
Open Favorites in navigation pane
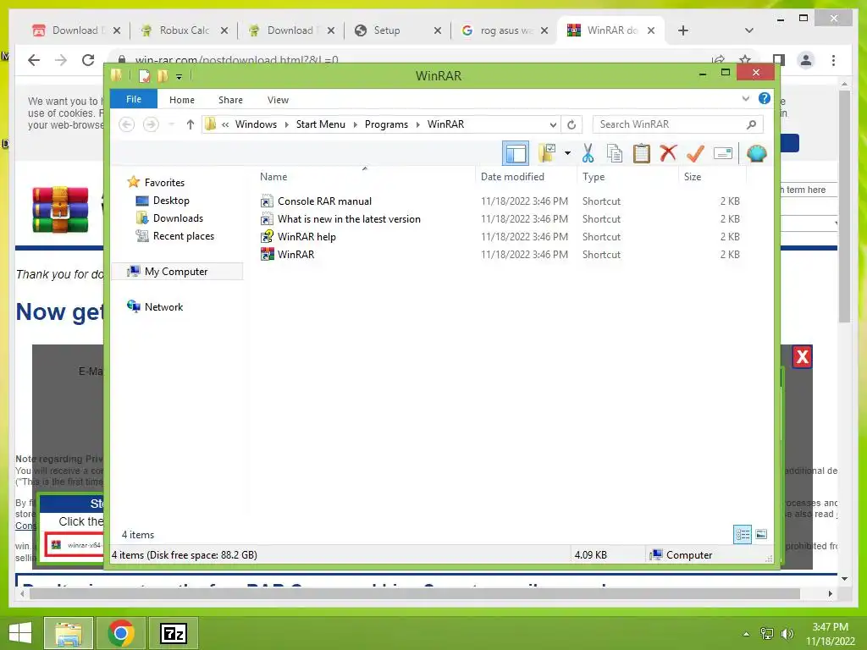164,183
